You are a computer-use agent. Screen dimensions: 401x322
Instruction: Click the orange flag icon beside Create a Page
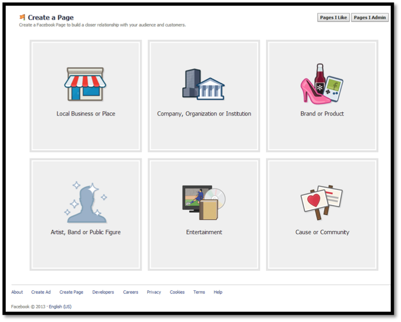coord(22,17)
